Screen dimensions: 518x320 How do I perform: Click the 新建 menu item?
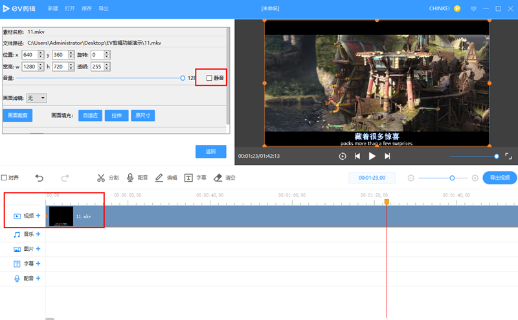click(x=53, y=8)
